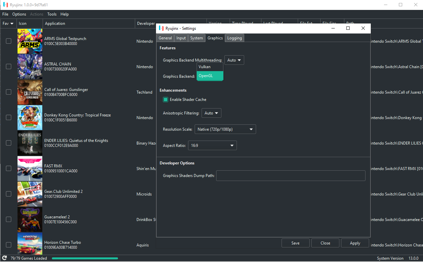This screenshot has width=423, height=262.
Task: Check the Gear.Club Unlimited 2 favorite box
Action: 9,194
